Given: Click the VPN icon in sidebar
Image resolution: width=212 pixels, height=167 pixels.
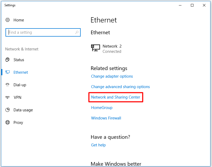Looking at the screenshot, I should (x=7, y=97).
